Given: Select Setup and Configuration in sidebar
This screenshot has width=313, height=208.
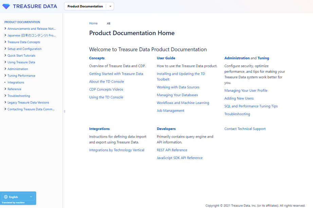Looking at the screenshot, I should click(24, 49).
